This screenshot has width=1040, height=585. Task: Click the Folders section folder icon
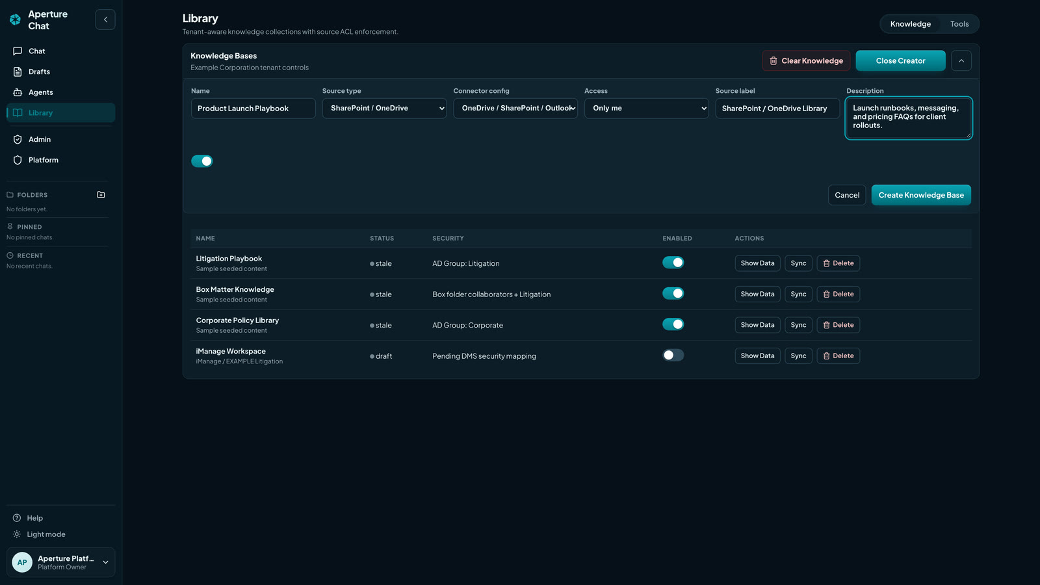[x=10, y=194]
